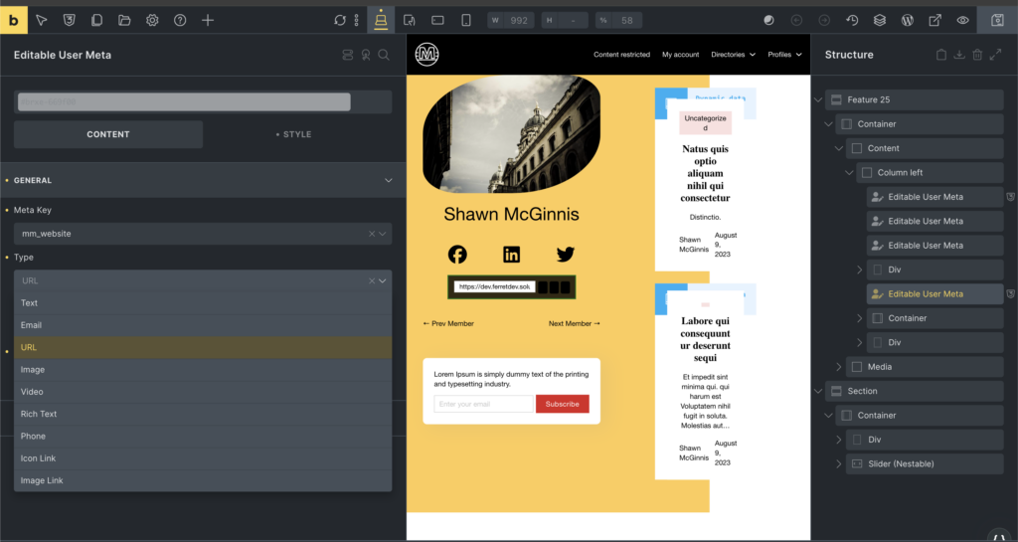Open the revisions history icon
Screen dimensions: 1018x542
(x=852, y=20)
